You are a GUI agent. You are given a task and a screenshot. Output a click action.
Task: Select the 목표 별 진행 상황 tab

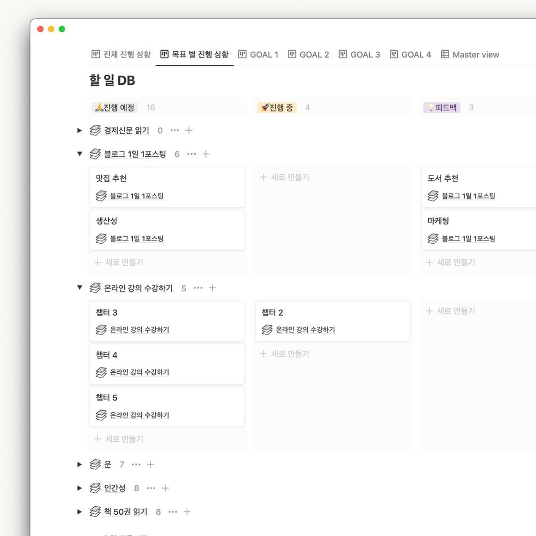pyautogui.click(x=195, y=54)
